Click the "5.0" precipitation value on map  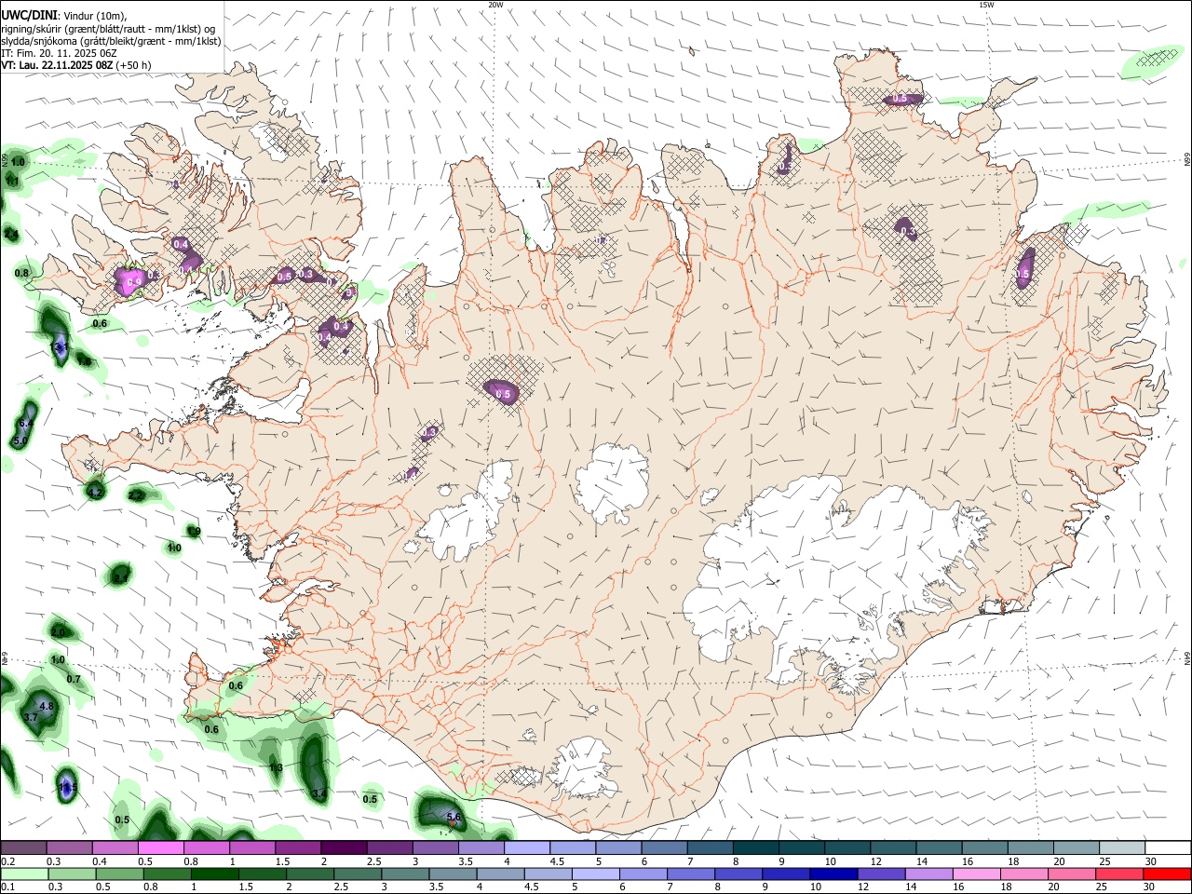click(21, 441)
